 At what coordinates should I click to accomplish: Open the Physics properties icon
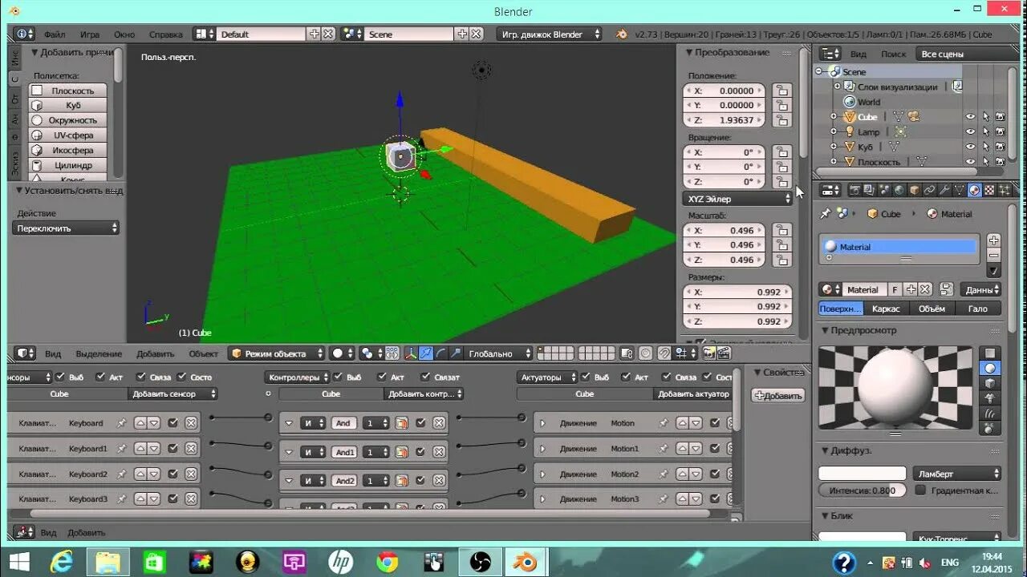1005,190
